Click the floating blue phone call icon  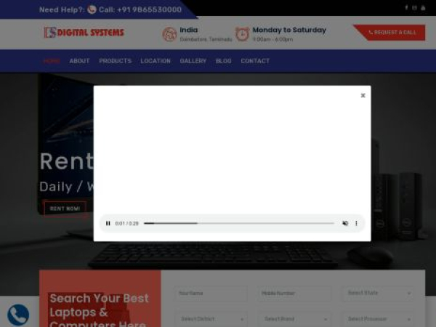click(x=18, y=315)
